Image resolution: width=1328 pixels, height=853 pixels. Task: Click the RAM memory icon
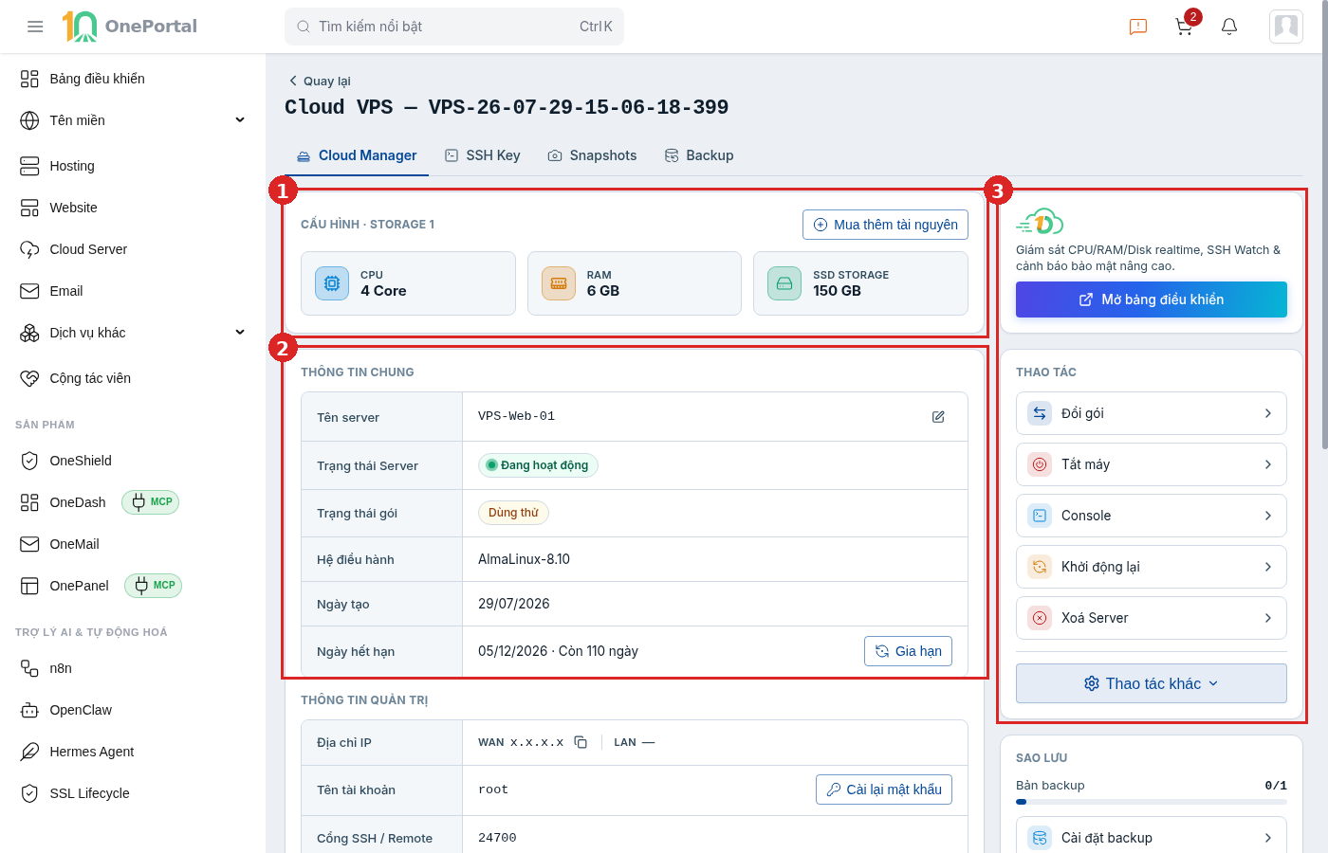coord(559,283)
